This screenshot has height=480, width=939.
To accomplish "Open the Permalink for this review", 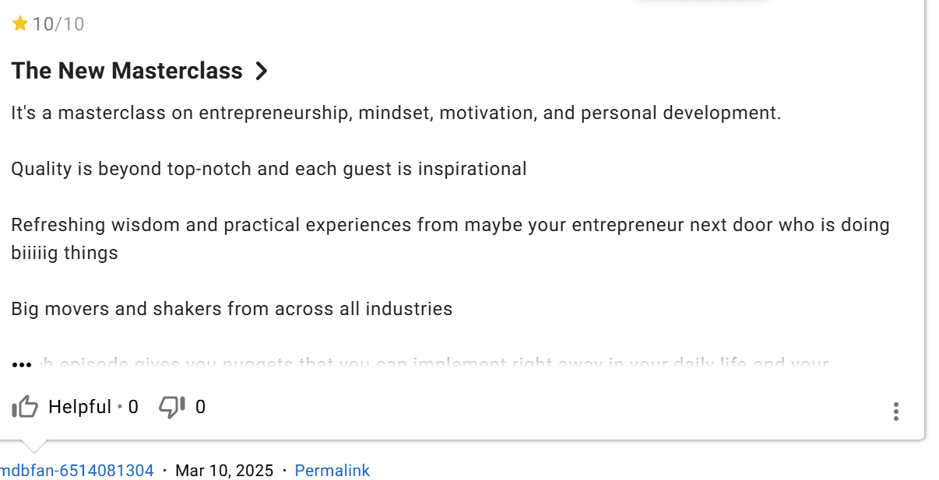I will tap(332, 471).
